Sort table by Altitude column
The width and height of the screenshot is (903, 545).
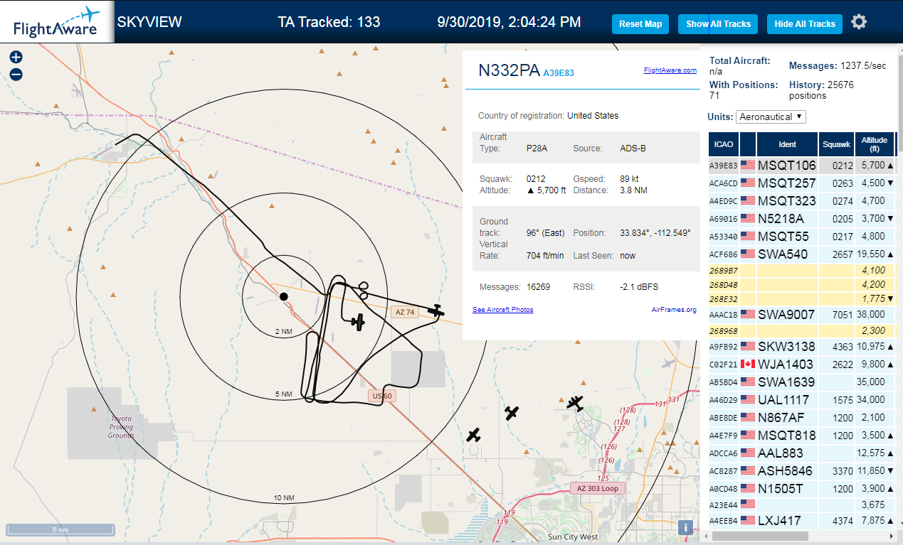point(875,144)
